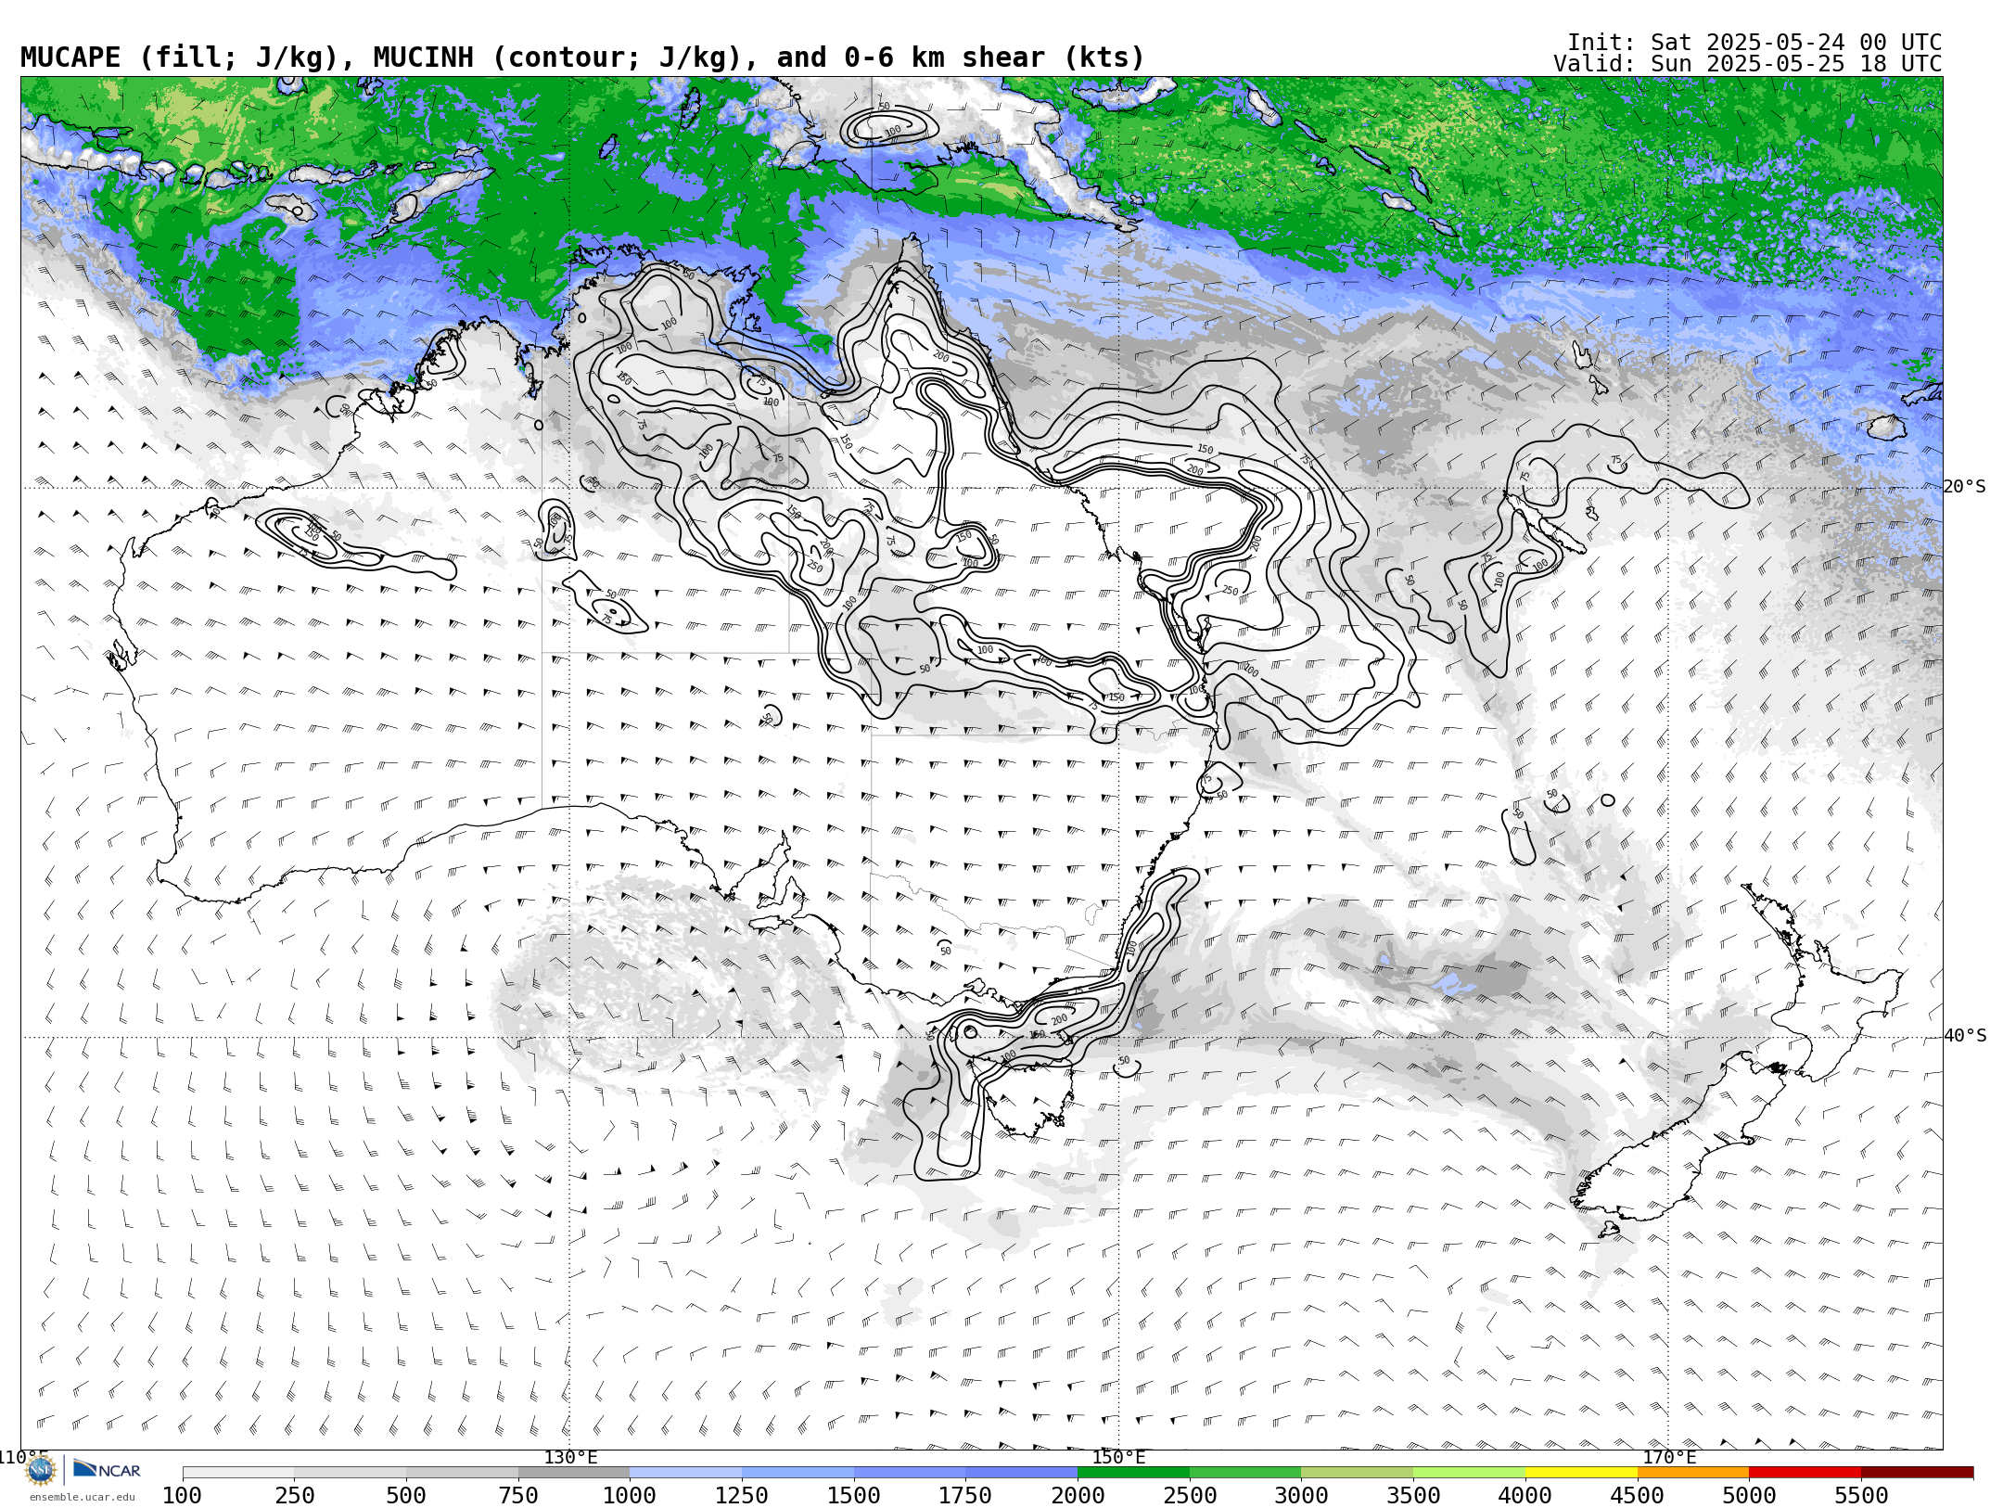Viewport: 2003px width, 1508px height.
Task: Pick the medium green 2500–3000 colorbar segment
Action: click(1245, 1473)
